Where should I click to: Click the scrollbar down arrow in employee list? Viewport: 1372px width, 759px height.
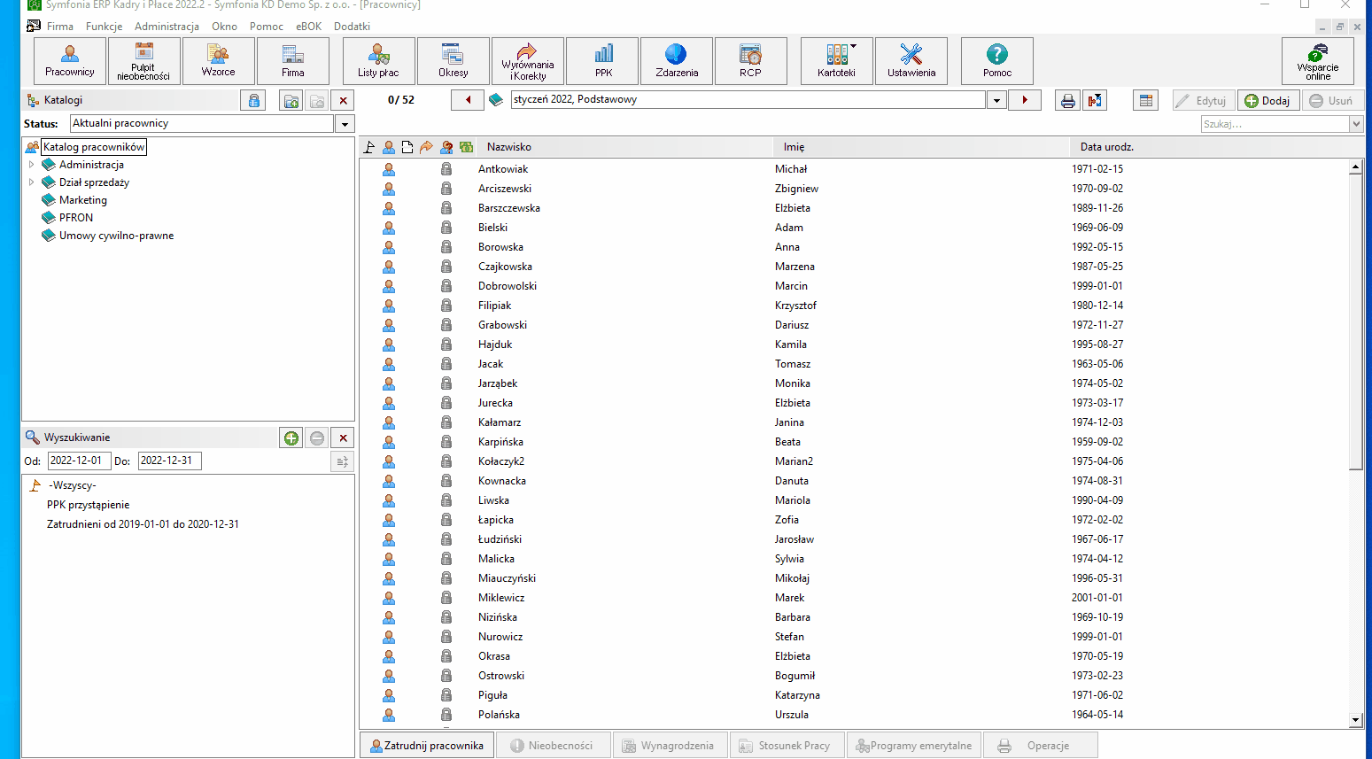click(x=1355, y=721)
